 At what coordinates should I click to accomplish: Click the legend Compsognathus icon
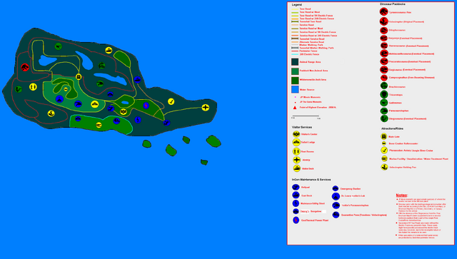click(x=384, y=78)
